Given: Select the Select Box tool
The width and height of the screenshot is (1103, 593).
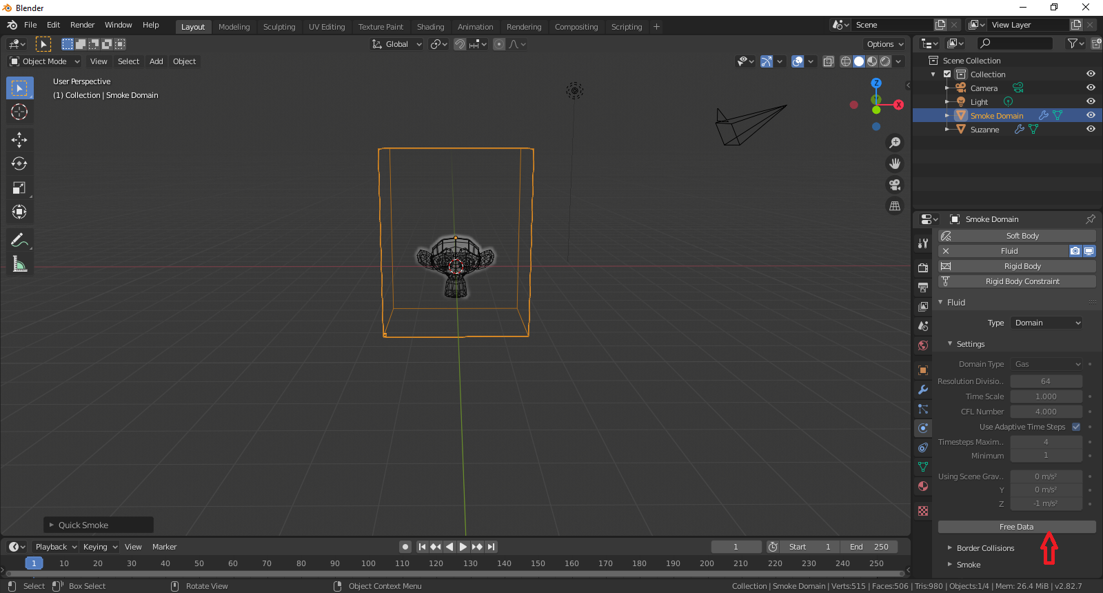Looking at the screenshot, I should [19, 88].
